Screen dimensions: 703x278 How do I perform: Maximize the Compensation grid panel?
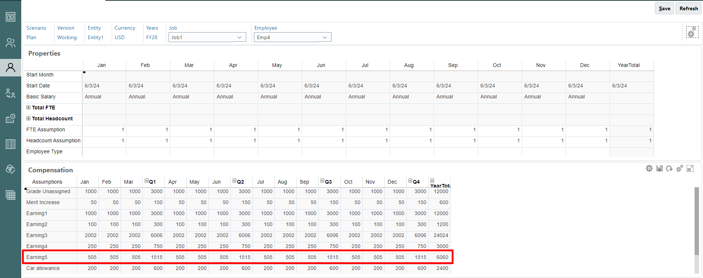point(690,168)
